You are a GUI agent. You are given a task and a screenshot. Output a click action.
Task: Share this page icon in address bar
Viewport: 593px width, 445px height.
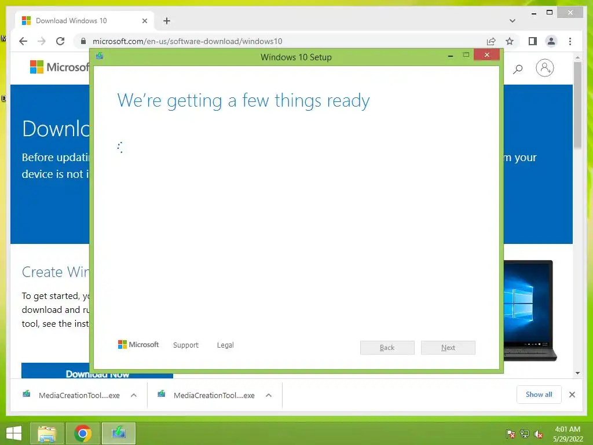pos(491,41)
